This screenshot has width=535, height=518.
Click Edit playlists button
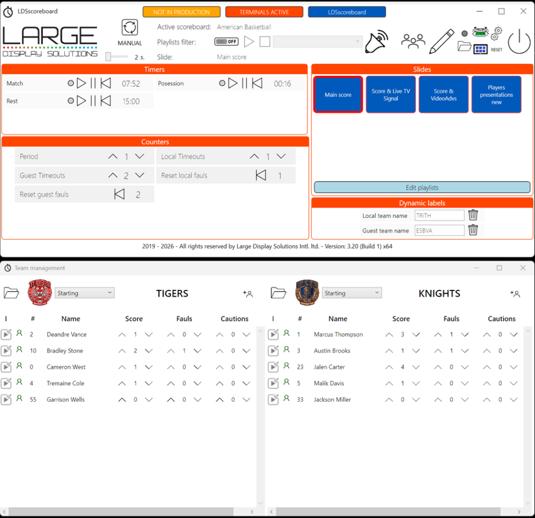click(x=422, y=187)
